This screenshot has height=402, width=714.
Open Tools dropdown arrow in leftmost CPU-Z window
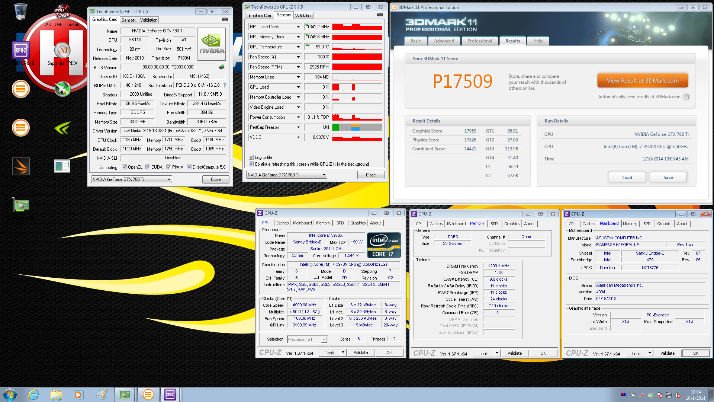(343, 352)
